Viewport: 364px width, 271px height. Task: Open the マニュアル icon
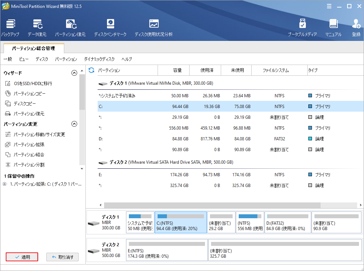(x=334, y=27)
